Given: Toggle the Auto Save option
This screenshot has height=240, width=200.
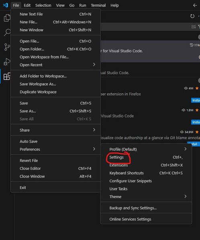Looking at the screenshot, I should pos(55,141).
